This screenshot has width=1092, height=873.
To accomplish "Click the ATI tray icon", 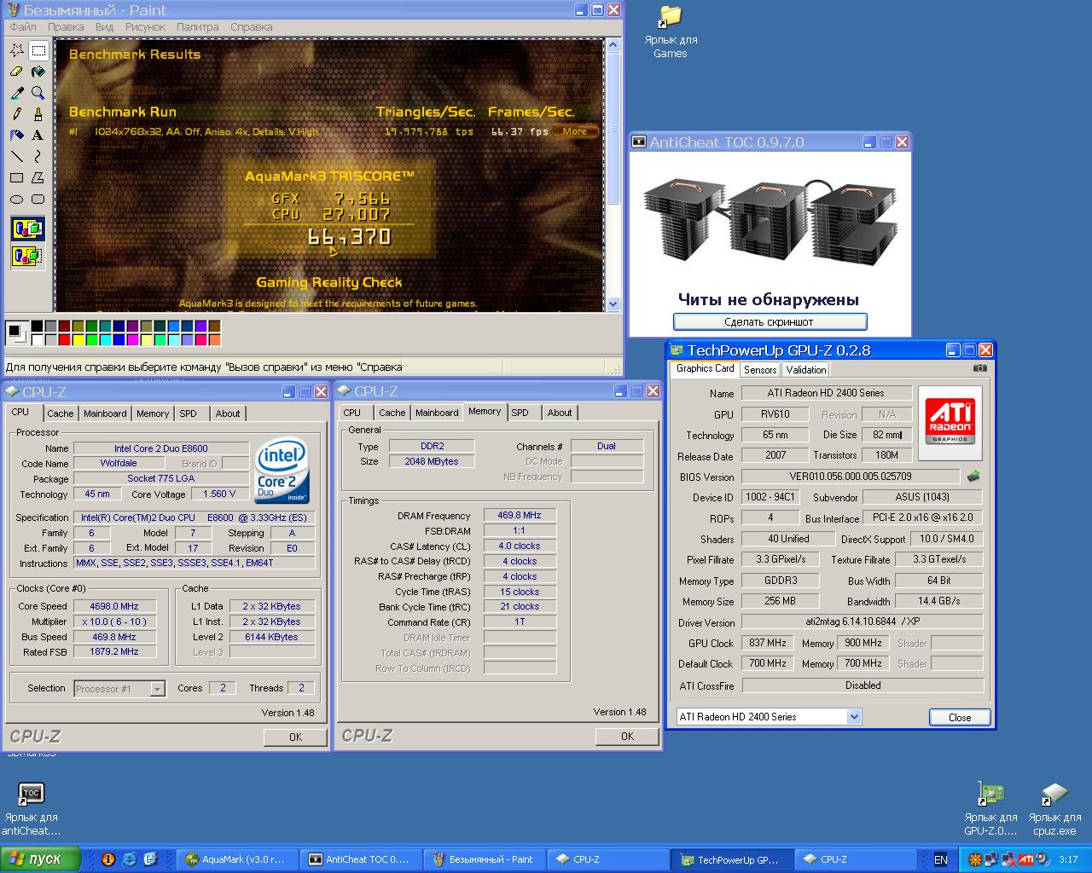I will pyautogui.click(x=1026, y=859).
